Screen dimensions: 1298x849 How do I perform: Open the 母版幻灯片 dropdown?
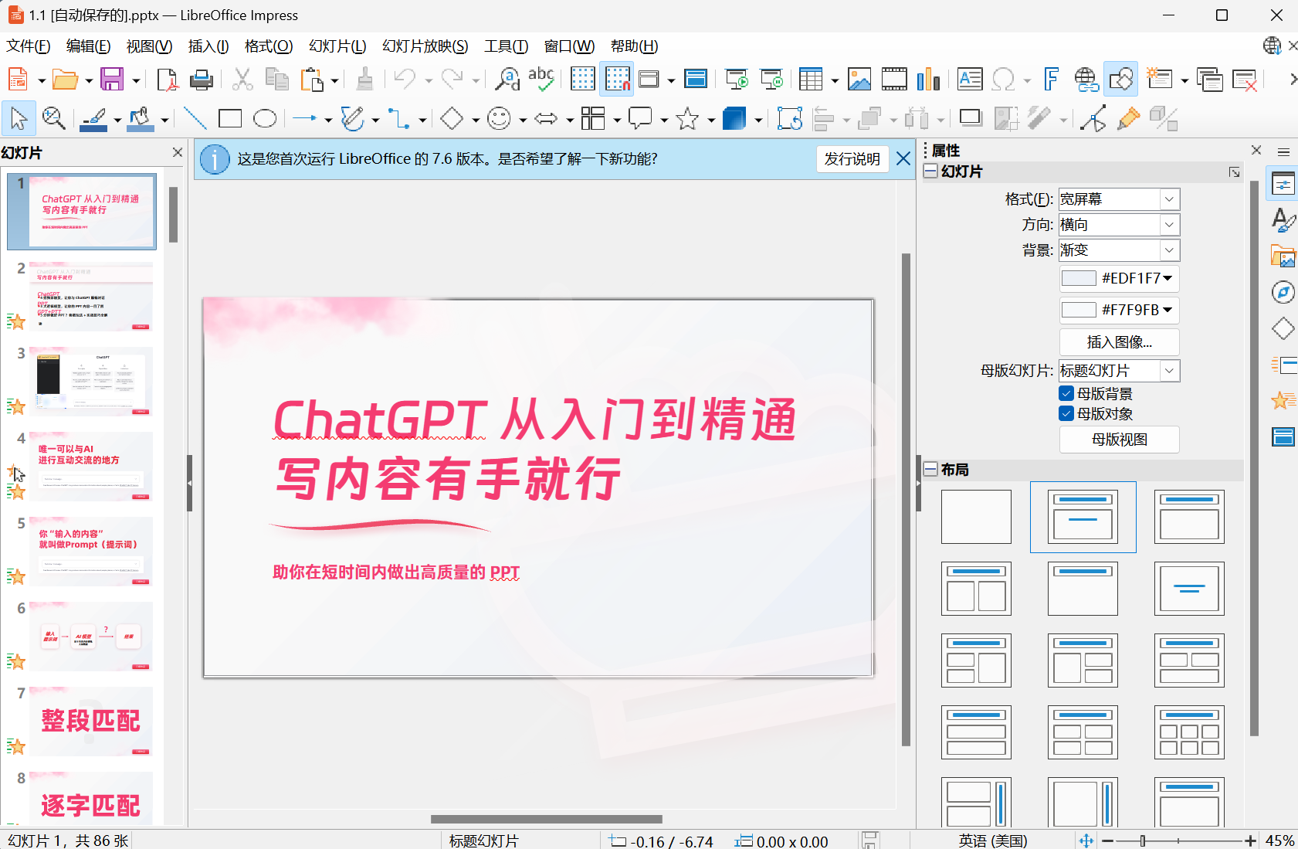tap(1168, 371)
